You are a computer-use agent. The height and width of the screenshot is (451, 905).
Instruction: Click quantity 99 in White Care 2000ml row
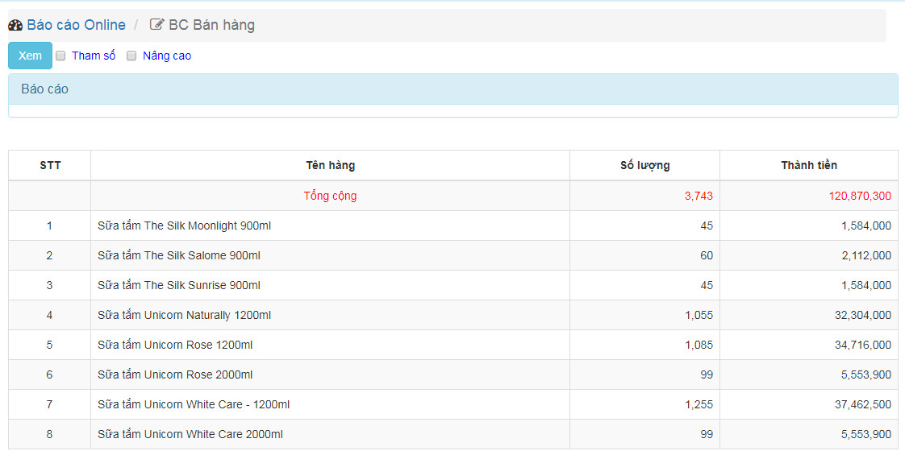pos(707,434)
